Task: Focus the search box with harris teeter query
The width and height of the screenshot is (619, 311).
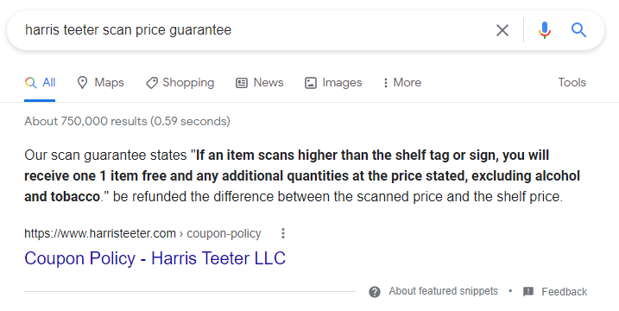Action: pos(253,30)
